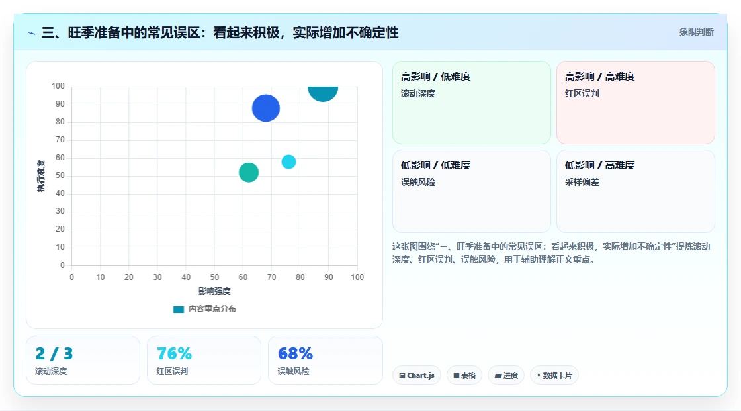Click the 象限判断 label in the header
Viewport: 741px width, 411px height.
pyautogui.click(x=696, y=32)
